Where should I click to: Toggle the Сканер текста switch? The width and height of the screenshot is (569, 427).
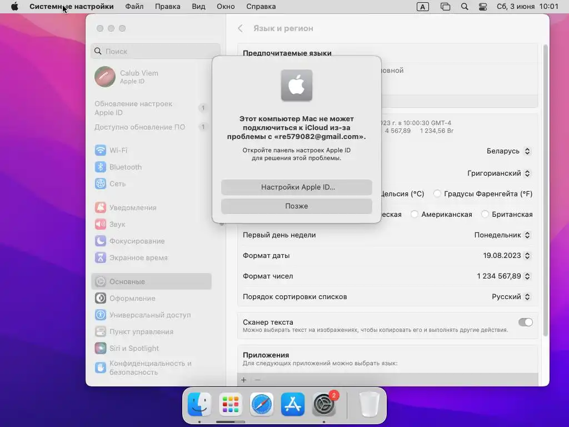coord(526,322)
